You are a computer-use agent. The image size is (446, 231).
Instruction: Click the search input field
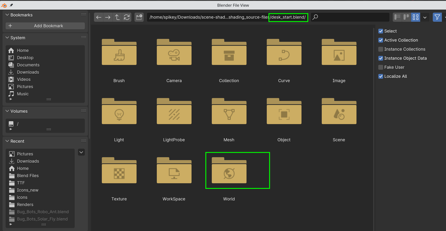[350, 17]
